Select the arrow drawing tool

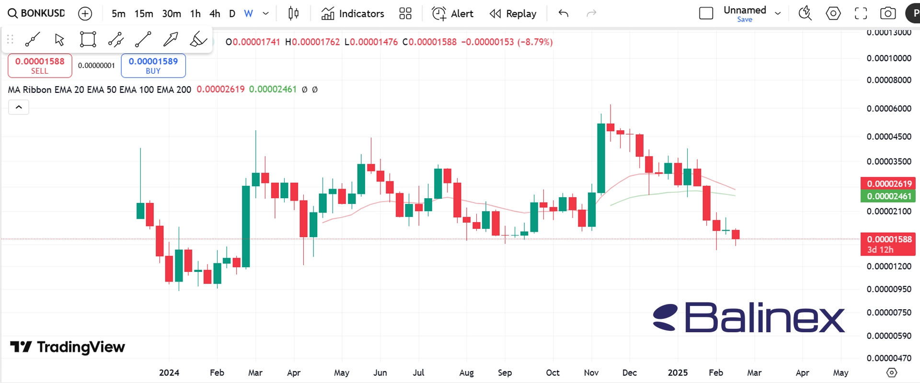171,39
